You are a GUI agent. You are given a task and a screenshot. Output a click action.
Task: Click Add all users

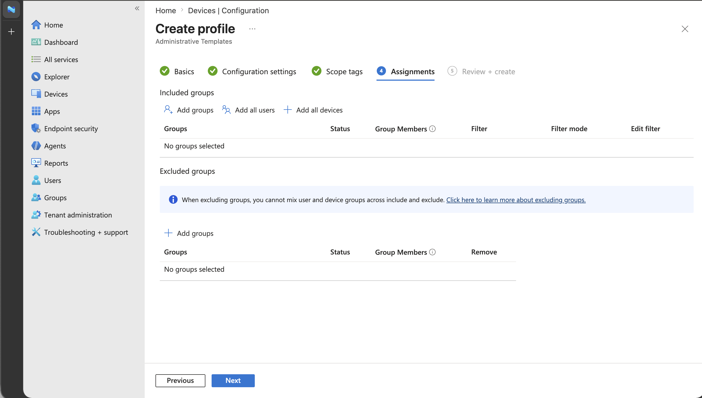coord(248,110)
